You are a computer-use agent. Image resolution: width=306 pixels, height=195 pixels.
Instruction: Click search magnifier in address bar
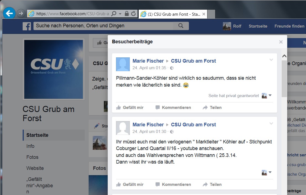click(114, 14)
